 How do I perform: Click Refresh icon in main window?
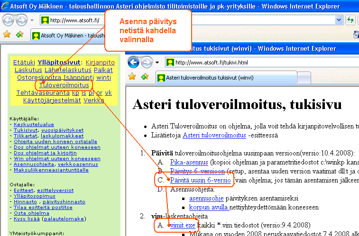[x=350, y=20]
